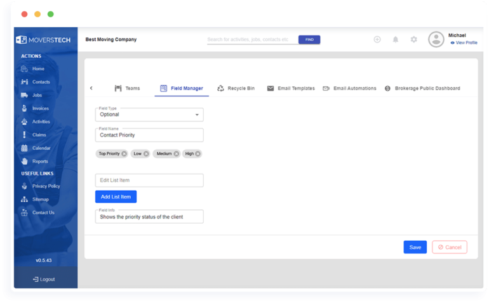Click the Reports hand icon

24,161
